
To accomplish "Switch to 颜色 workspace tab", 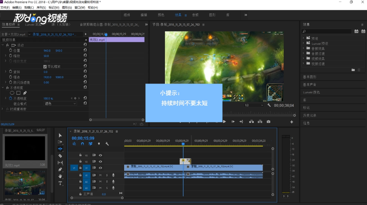I will click(161, 15).
